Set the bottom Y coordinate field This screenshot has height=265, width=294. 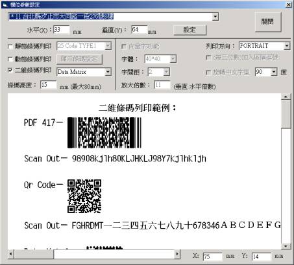pyautogui.click(x=262, y=257)
